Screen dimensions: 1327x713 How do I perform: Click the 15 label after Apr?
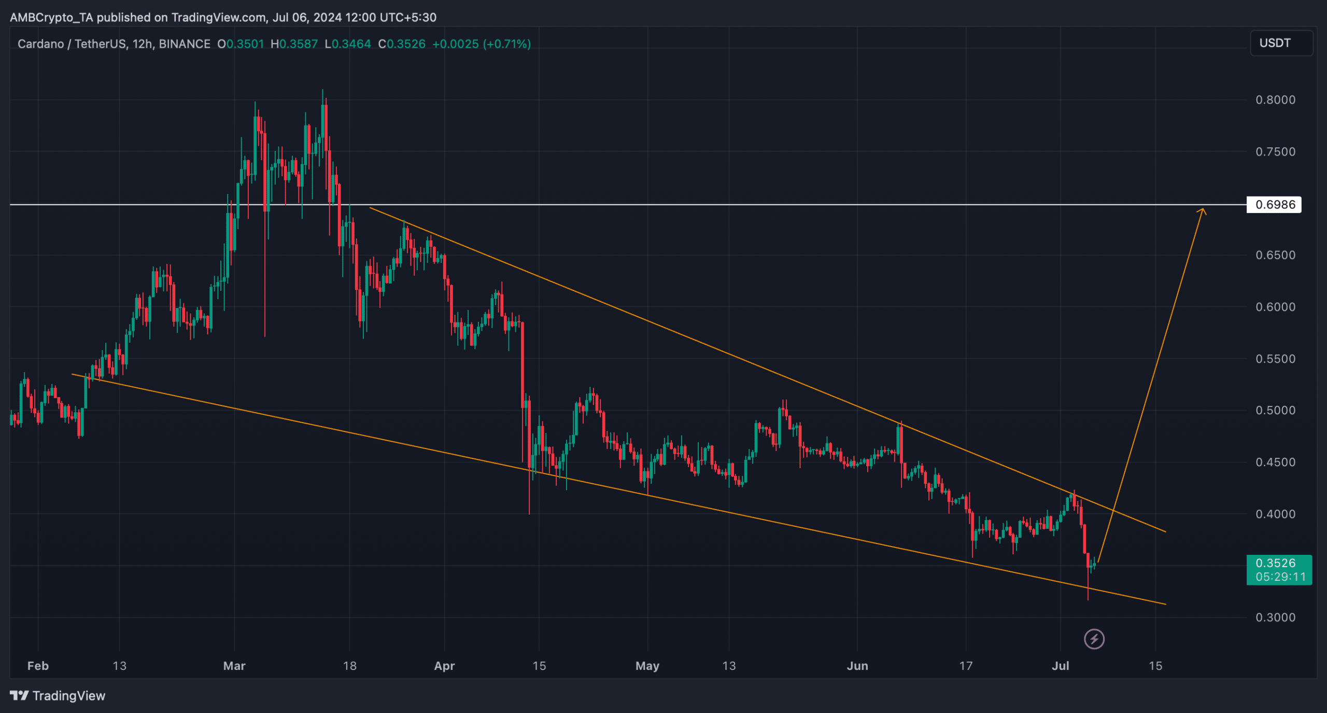(x=539, y=666)
